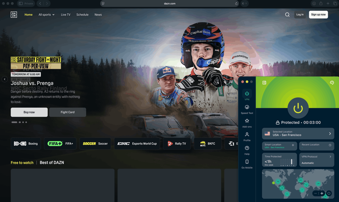This screenshot has height=202, width=339.
Task: Open Speed Test in VPN sidebar
Action: point(247,109)
